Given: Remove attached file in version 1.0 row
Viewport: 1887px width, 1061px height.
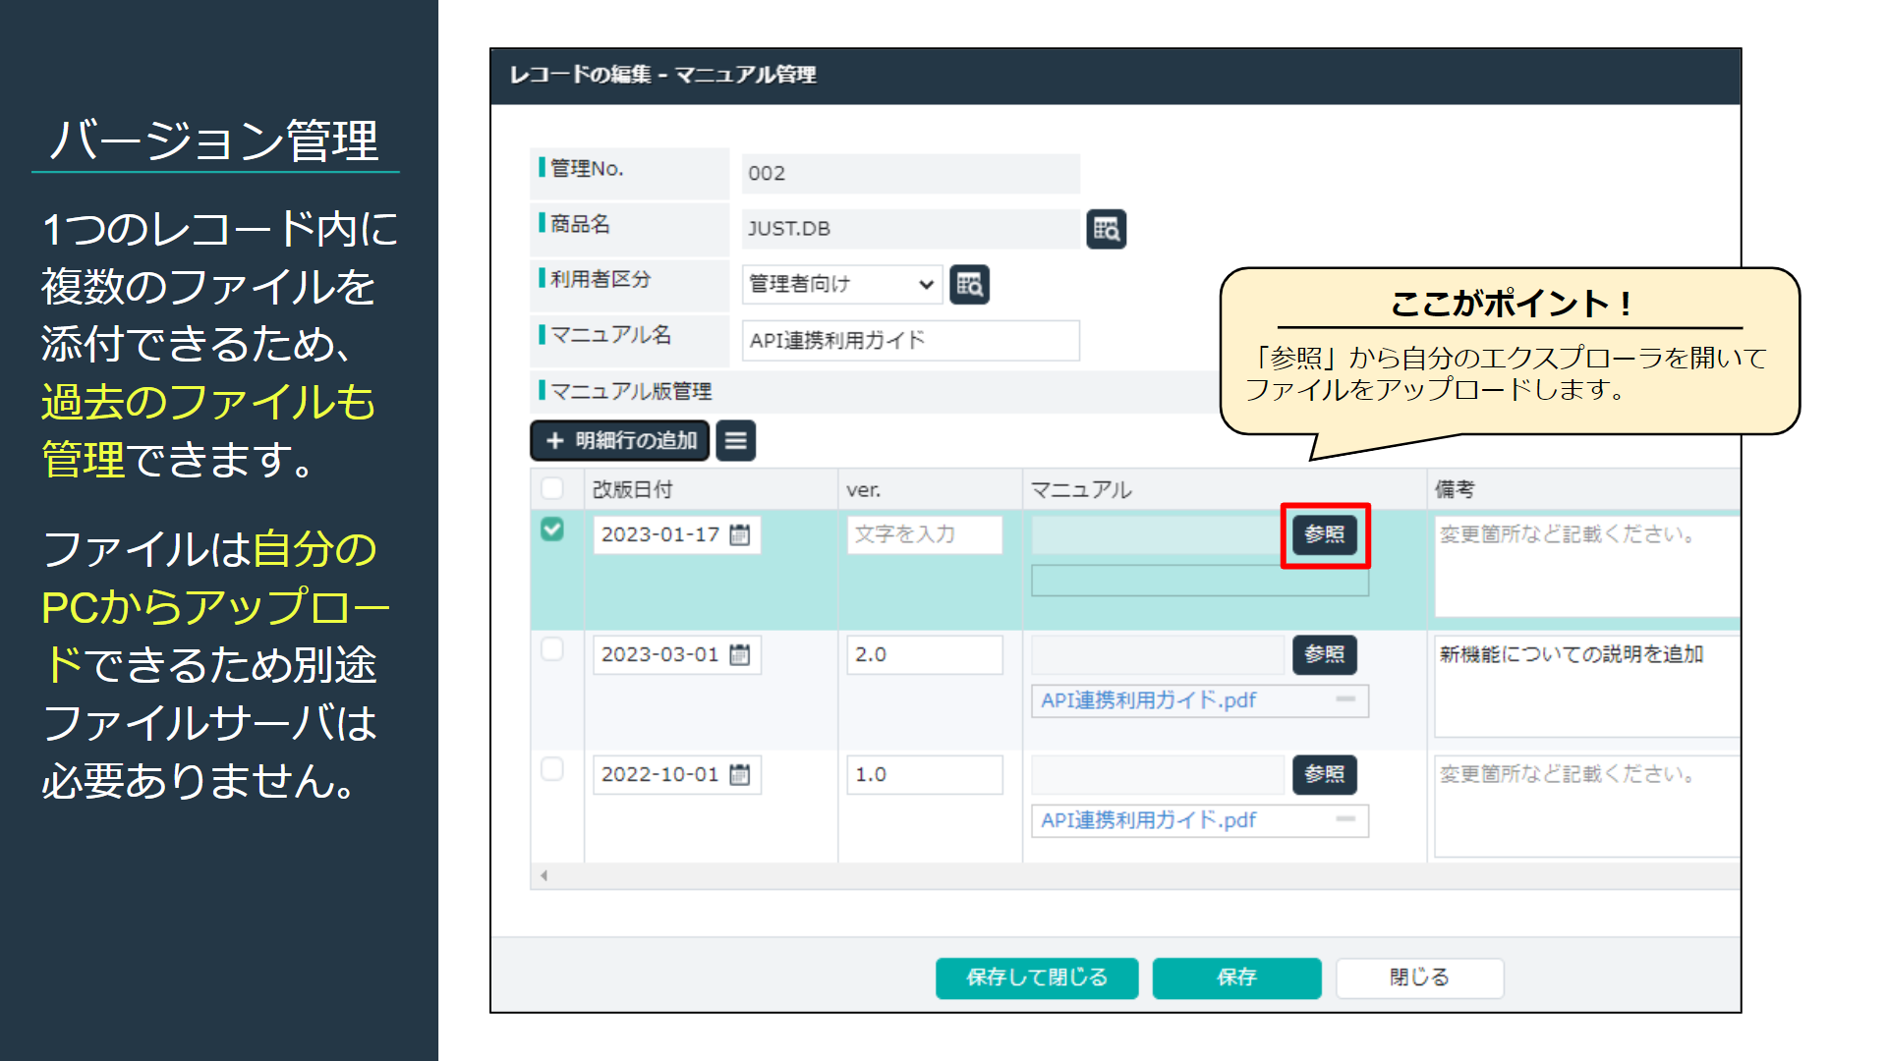Looking at the screenshot, I should point(1345,819).
